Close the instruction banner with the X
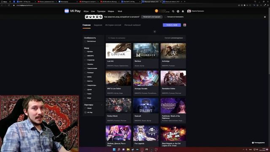 click(x=265, y=17)
